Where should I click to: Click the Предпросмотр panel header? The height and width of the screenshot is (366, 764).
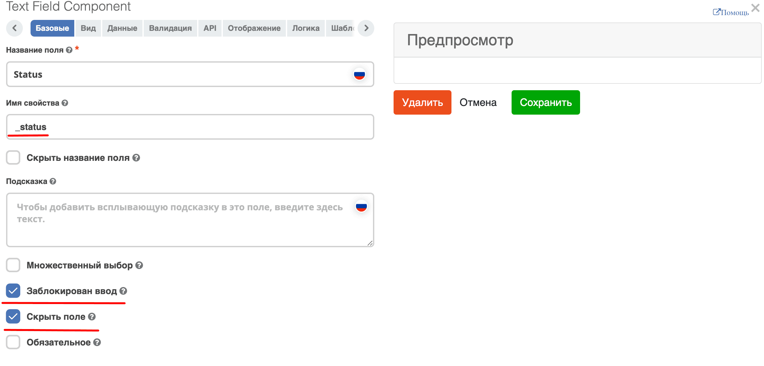click(578, 40)
